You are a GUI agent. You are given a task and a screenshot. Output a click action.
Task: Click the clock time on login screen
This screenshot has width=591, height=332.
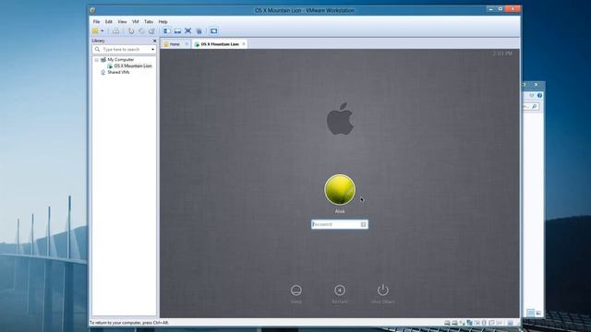click(x=502, y=53)
